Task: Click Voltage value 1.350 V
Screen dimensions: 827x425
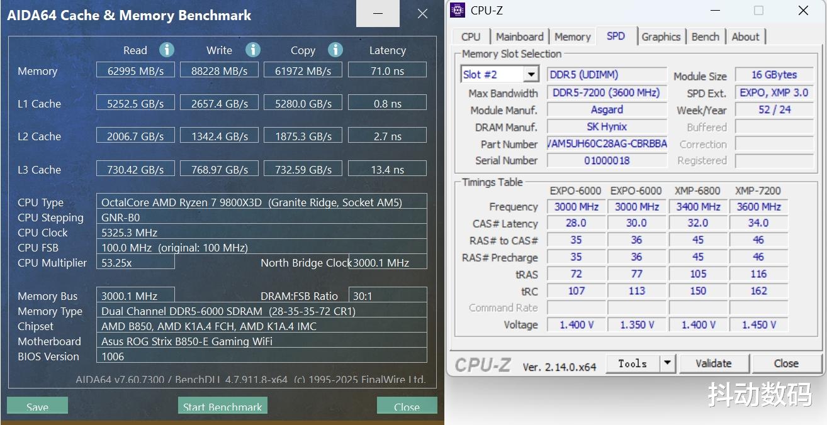Action: pyautogui.click(x=637, y=324)
